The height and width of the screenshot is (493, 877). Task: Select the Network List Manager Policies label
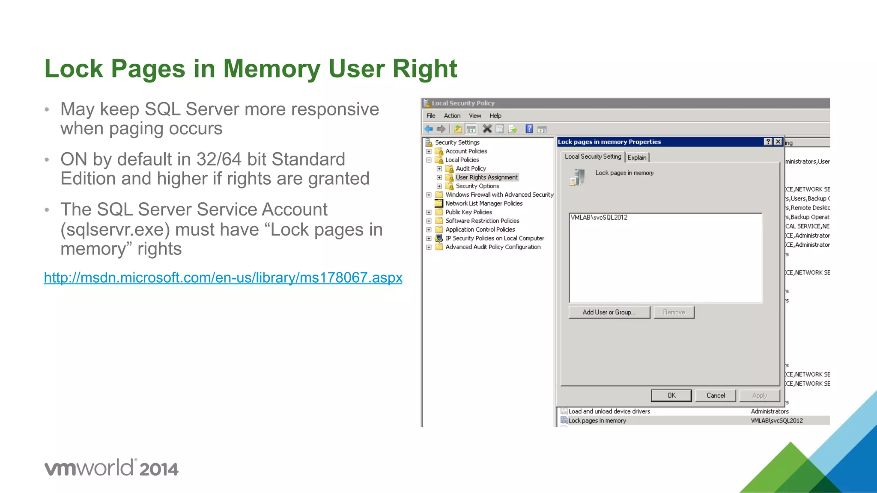484,203
